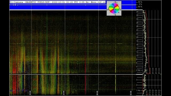Select the 'Il-Cumiana' station name in header

click(17, 2)
